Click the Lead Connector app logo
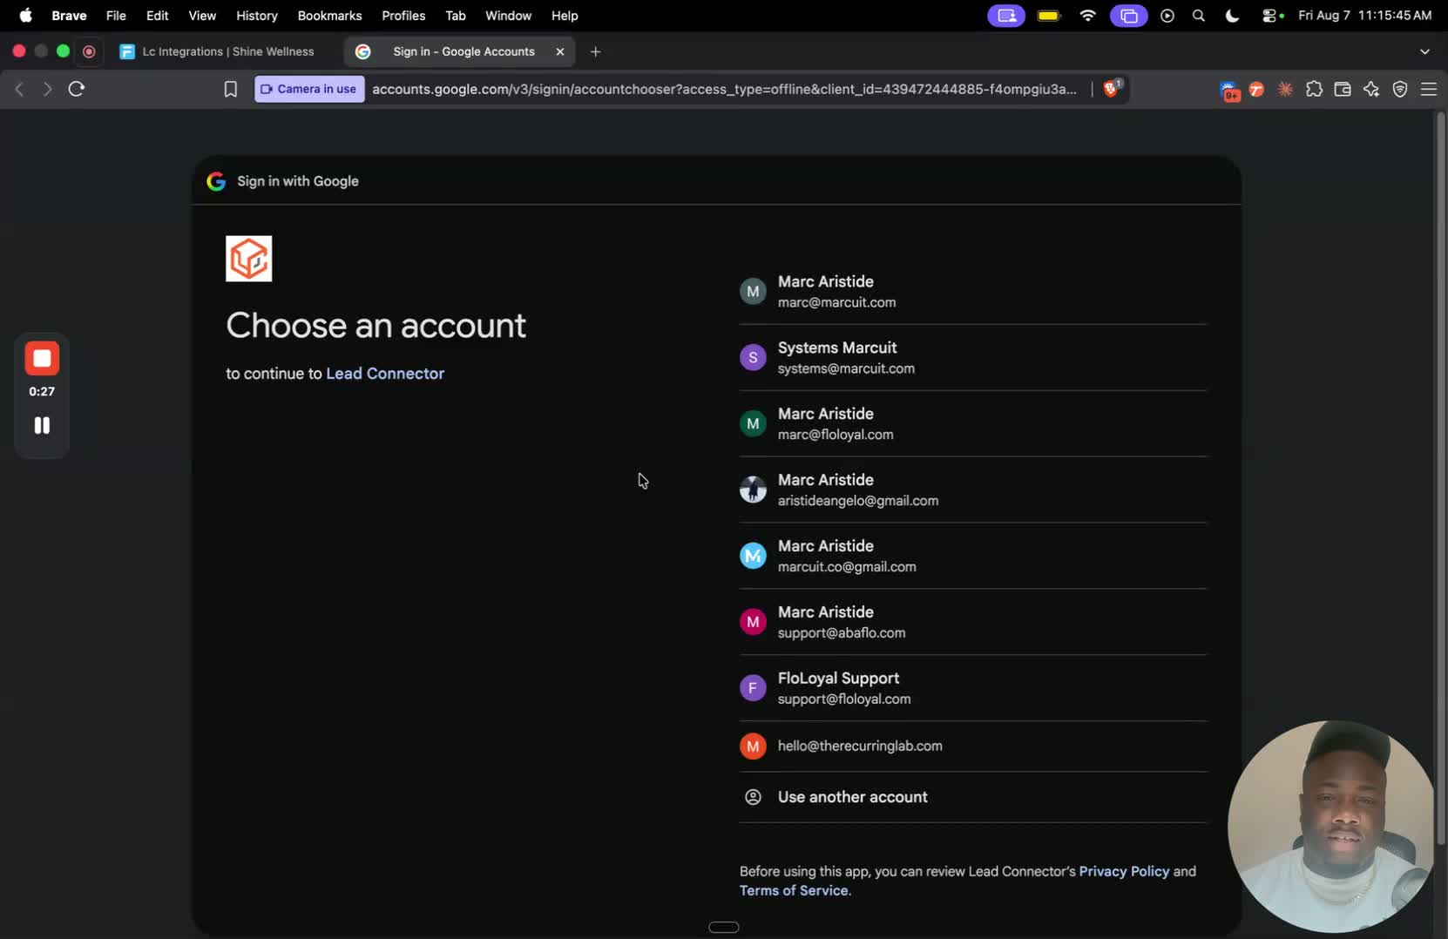This screenshot has height=939, width=1448. [x=249, y=259]
